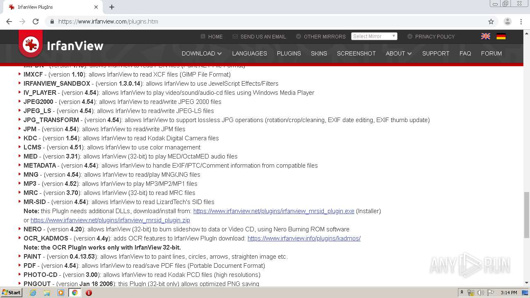The width and height of the screenshot is (530, 298).
Task: Click the PHOTO-CD plugin name
Action: coord(41,275)
